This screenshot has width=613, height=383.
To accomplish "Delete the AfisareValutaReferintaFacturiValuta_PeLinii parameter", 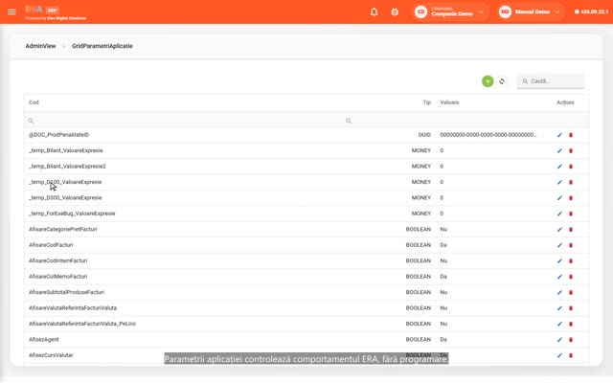I will pos(571,324).
